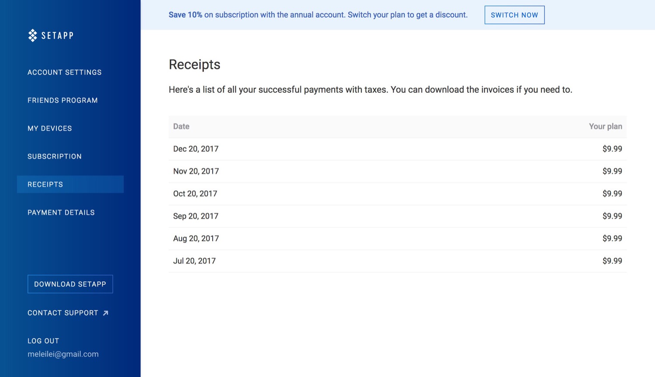
Task: Click the Setapp diamond logo icon
Action: click(x=33, y=35)
